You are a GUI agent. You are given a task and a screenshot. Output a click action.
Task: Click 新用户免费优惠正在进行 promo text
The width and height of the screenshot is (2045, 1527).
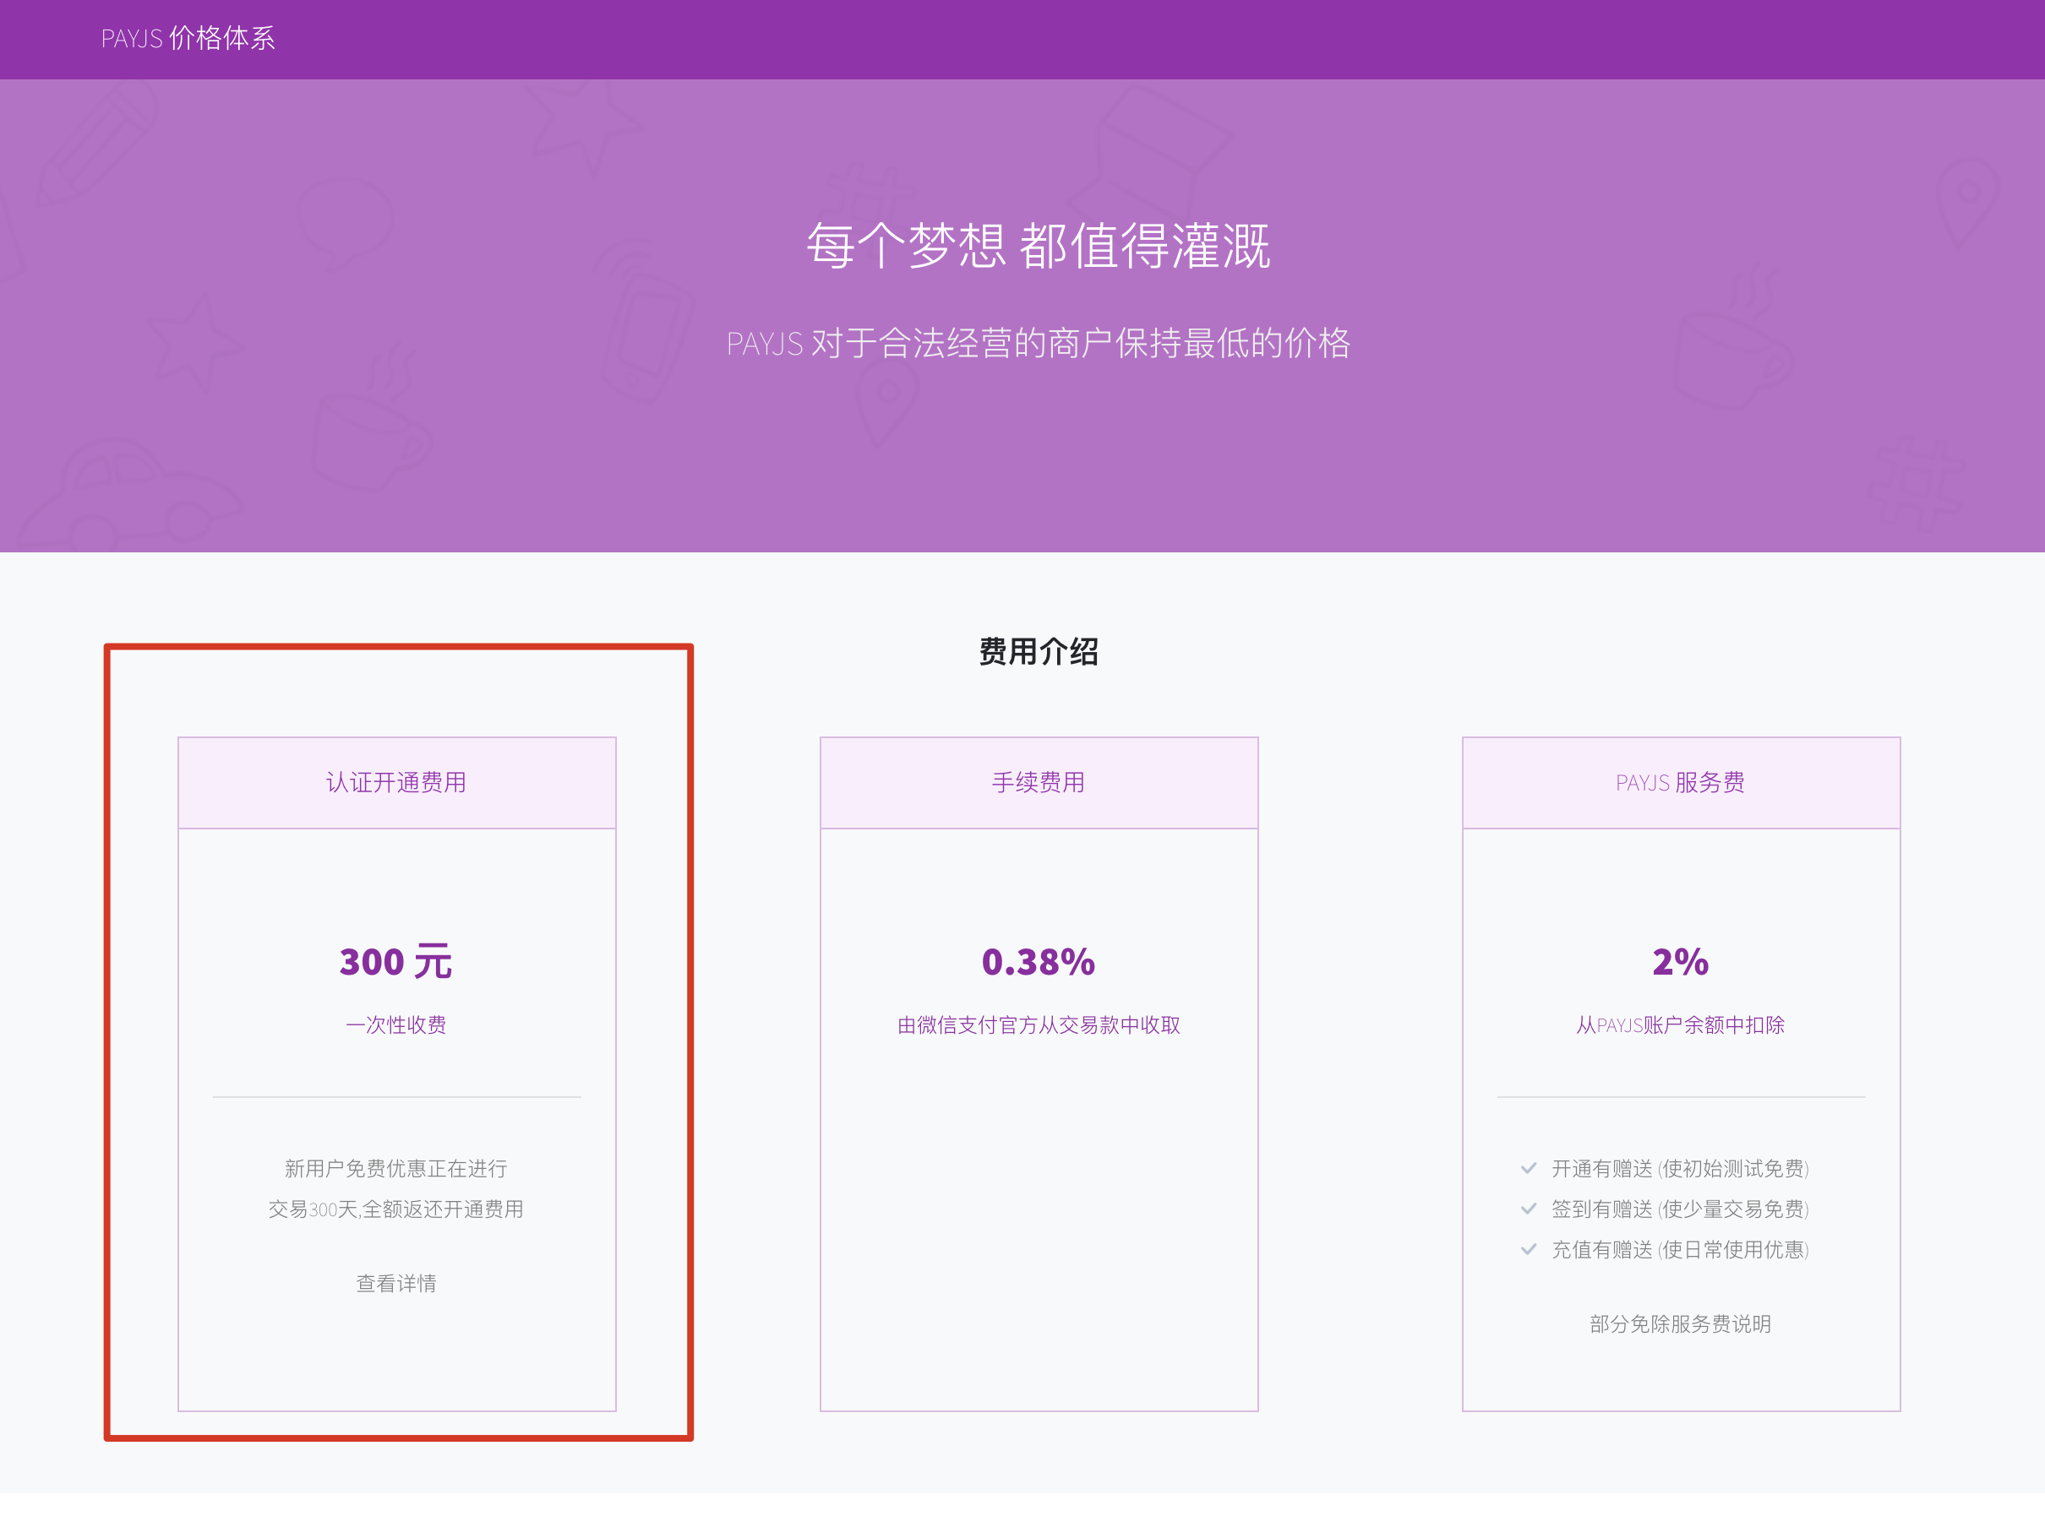tap(395, 1169)
